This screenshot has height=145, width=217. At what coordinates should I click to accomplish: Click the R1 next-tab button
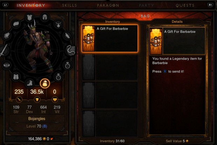[210, 5]
